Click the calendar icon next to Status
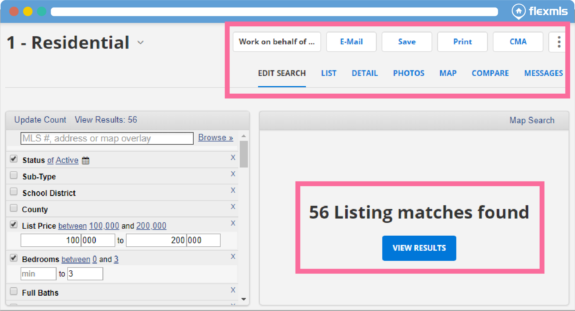 86,161
